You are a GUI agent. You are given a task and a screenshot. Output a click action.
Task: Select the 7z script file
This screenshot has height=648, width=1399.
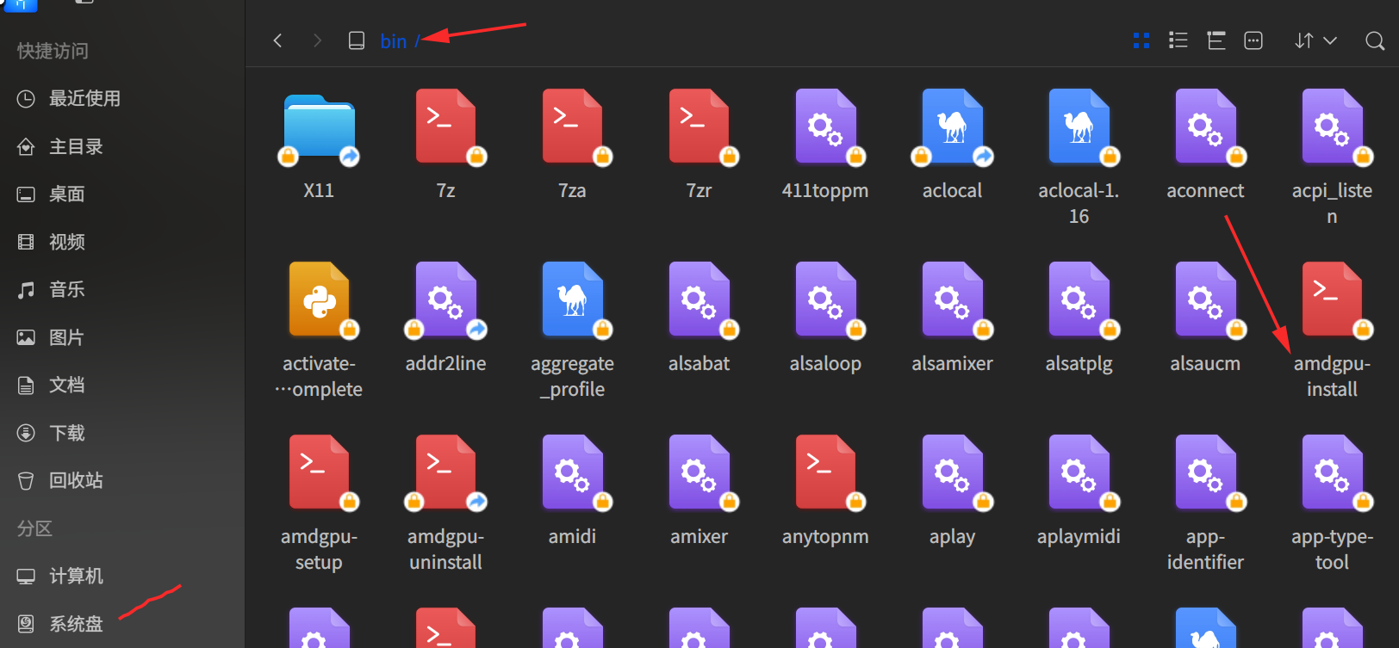click(445, 127)
